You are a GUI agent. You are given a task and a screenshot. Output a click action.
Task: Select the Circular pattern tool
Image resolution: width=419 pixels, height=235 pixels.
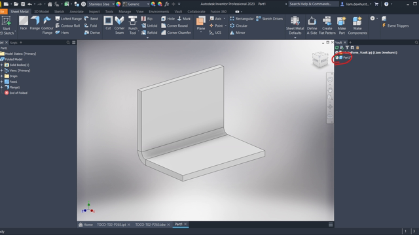click(x=238, y=25)
